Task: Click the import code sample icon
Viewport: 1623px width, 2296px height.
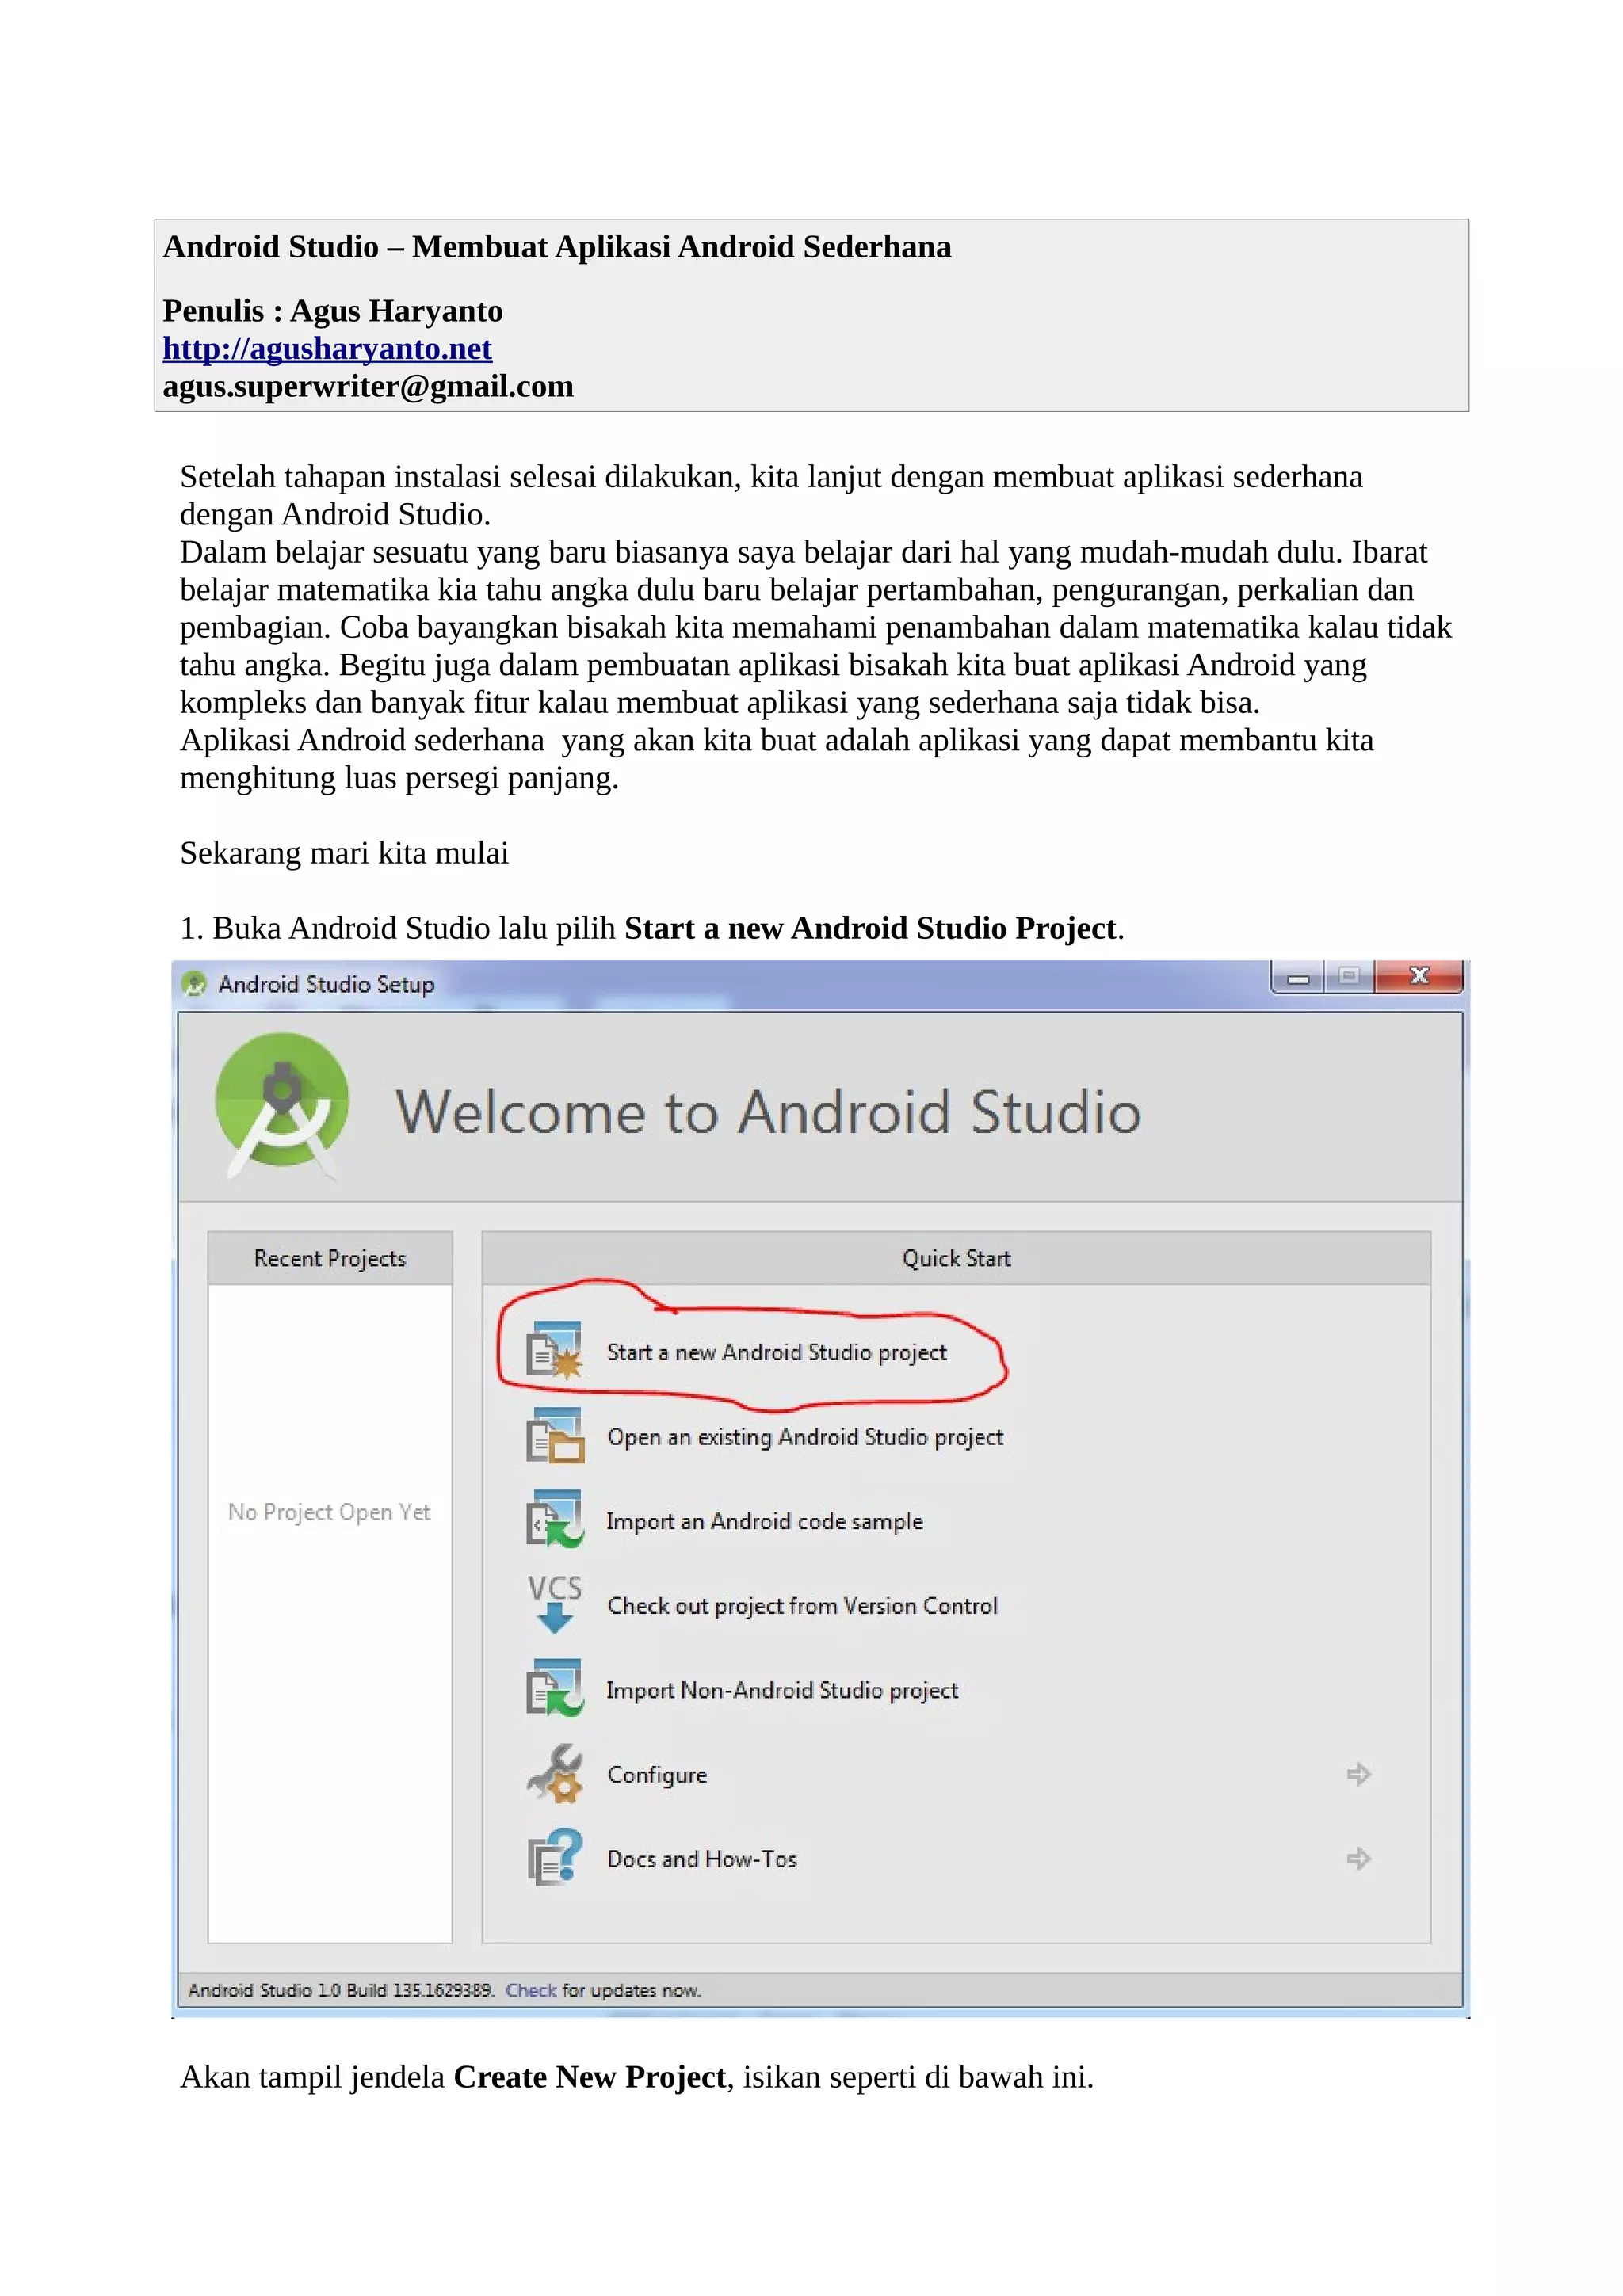Action: [x=555, y=1520]
